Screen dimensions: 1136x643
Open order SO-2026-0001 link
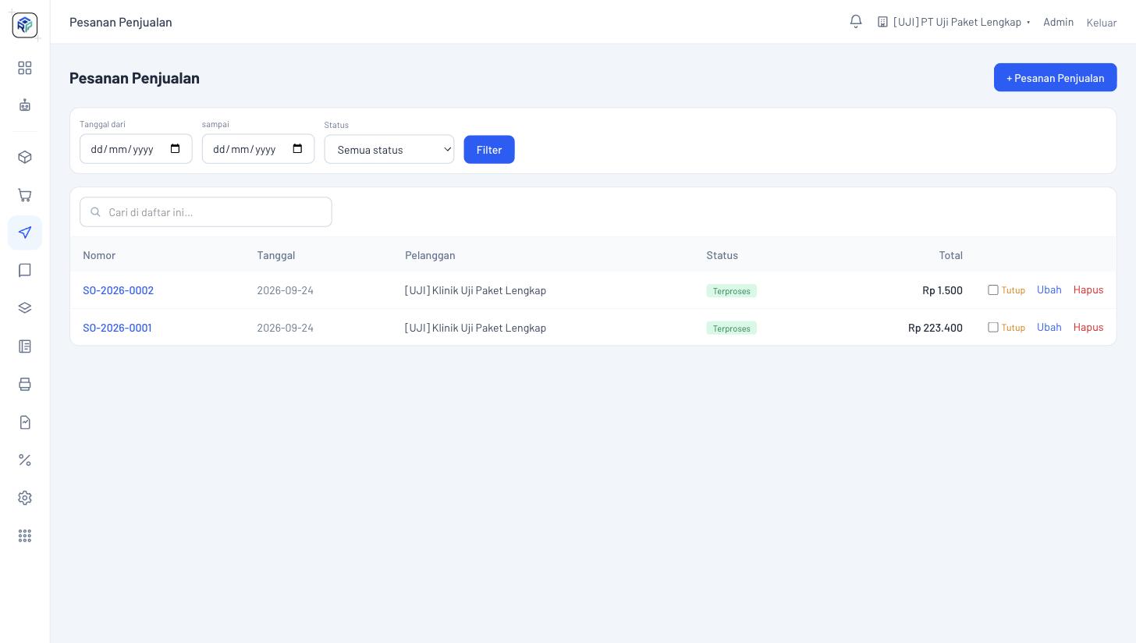[x=118, y=328]
